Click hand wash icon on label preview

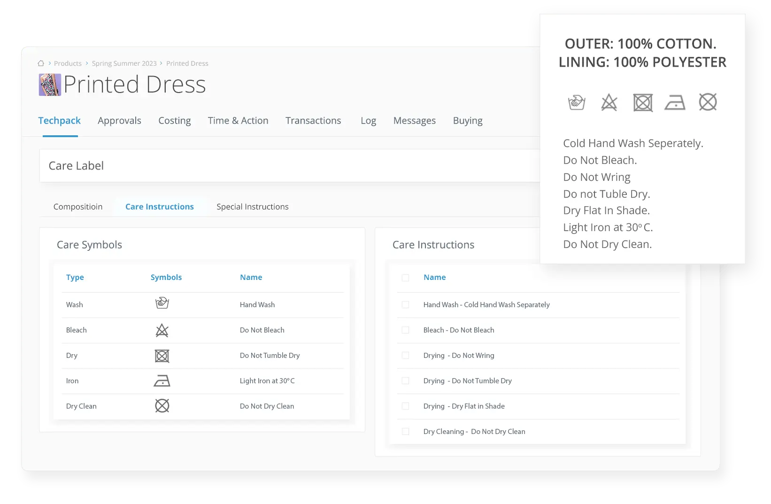[577, 102]
